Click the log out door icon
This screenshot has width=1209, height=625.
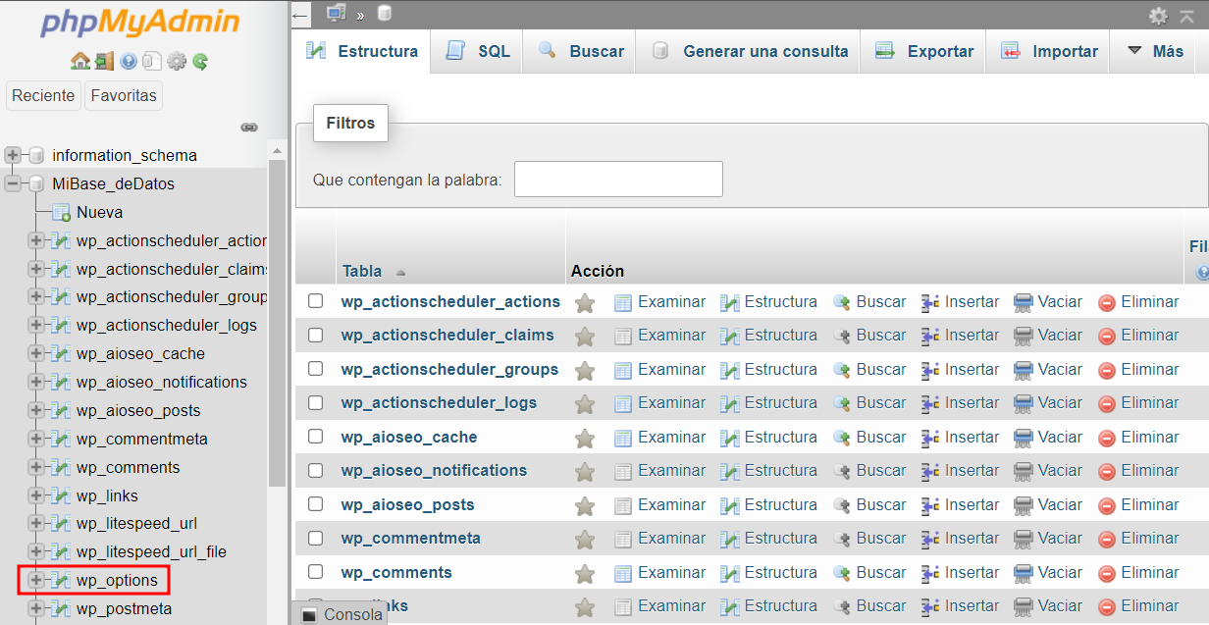[x=105, y=60]
